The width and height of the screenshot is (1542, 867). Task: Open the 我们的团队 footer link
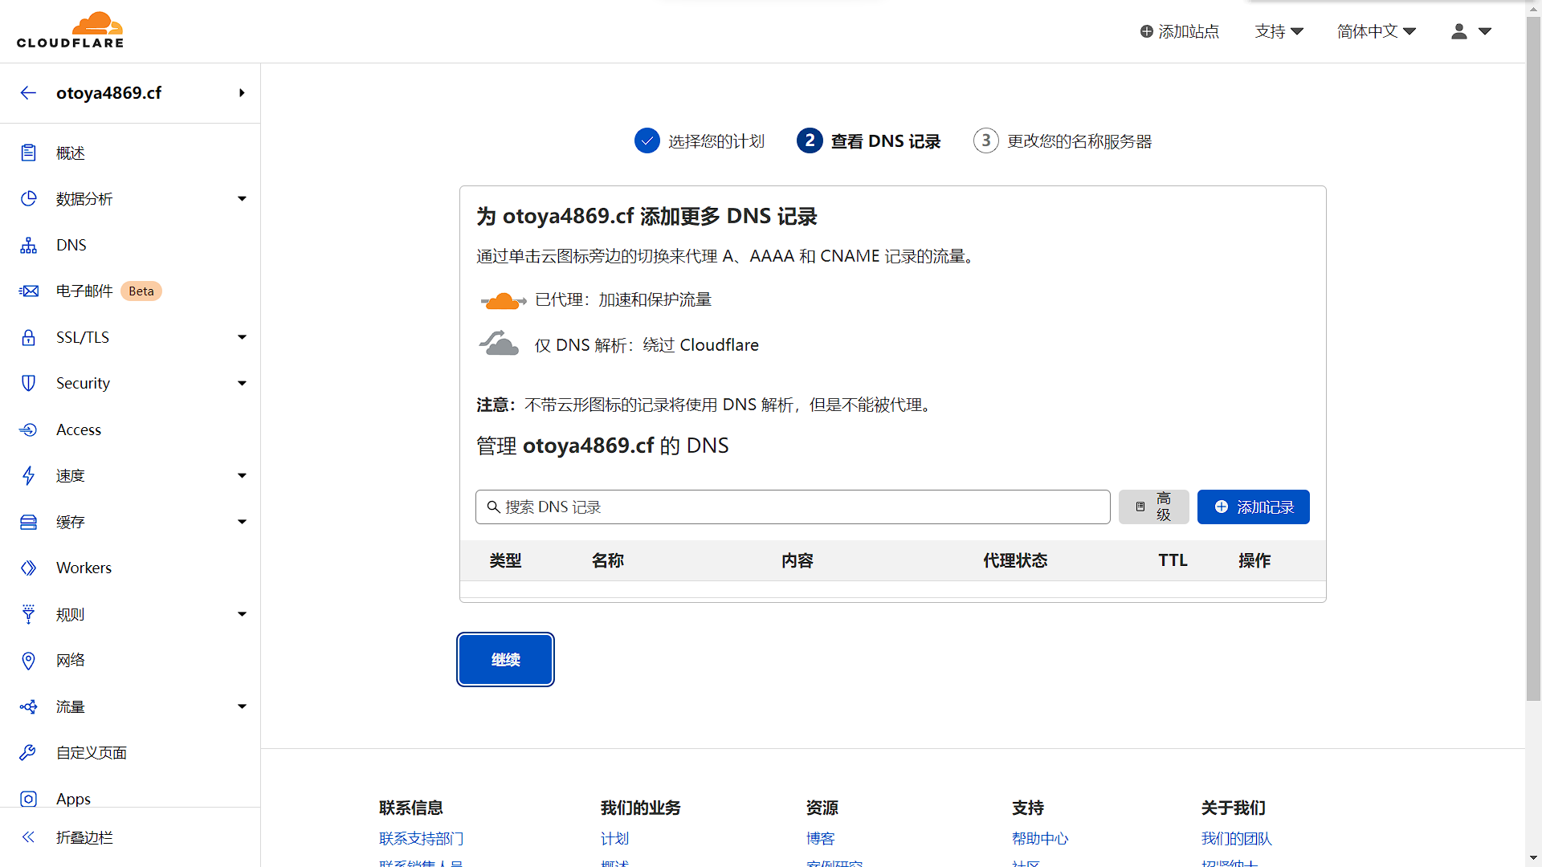tap(1237, 838)
